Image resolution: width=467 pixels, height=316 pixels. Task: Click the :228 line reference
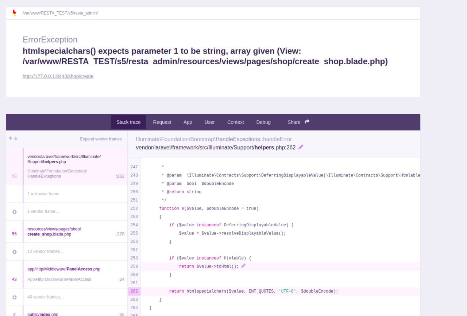pos(120,234)
